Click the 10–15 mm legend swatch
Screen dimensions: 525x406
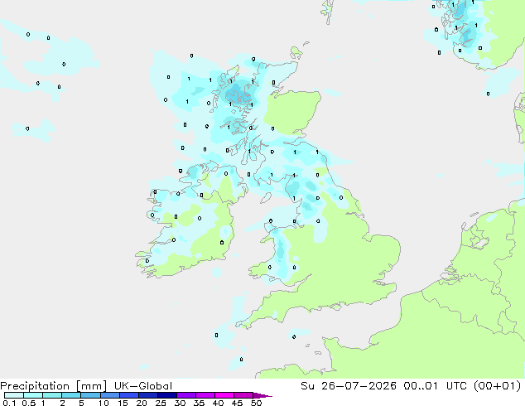point(109,395)
